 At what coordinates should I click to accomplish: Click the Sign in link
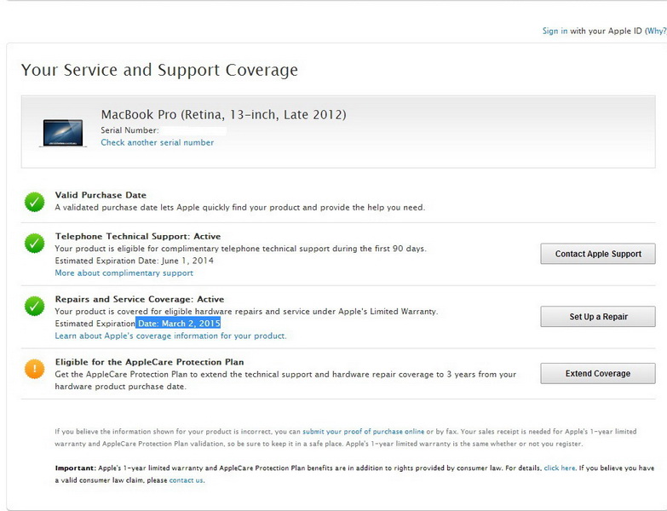click(x=555, y=31)
